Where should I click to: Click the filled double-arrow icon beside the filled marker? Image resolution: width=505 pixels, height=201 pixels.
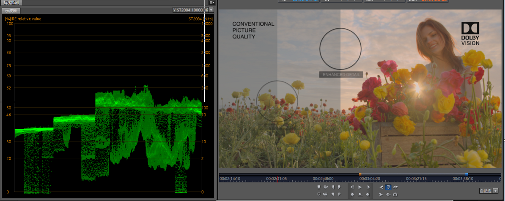[326, 187]
